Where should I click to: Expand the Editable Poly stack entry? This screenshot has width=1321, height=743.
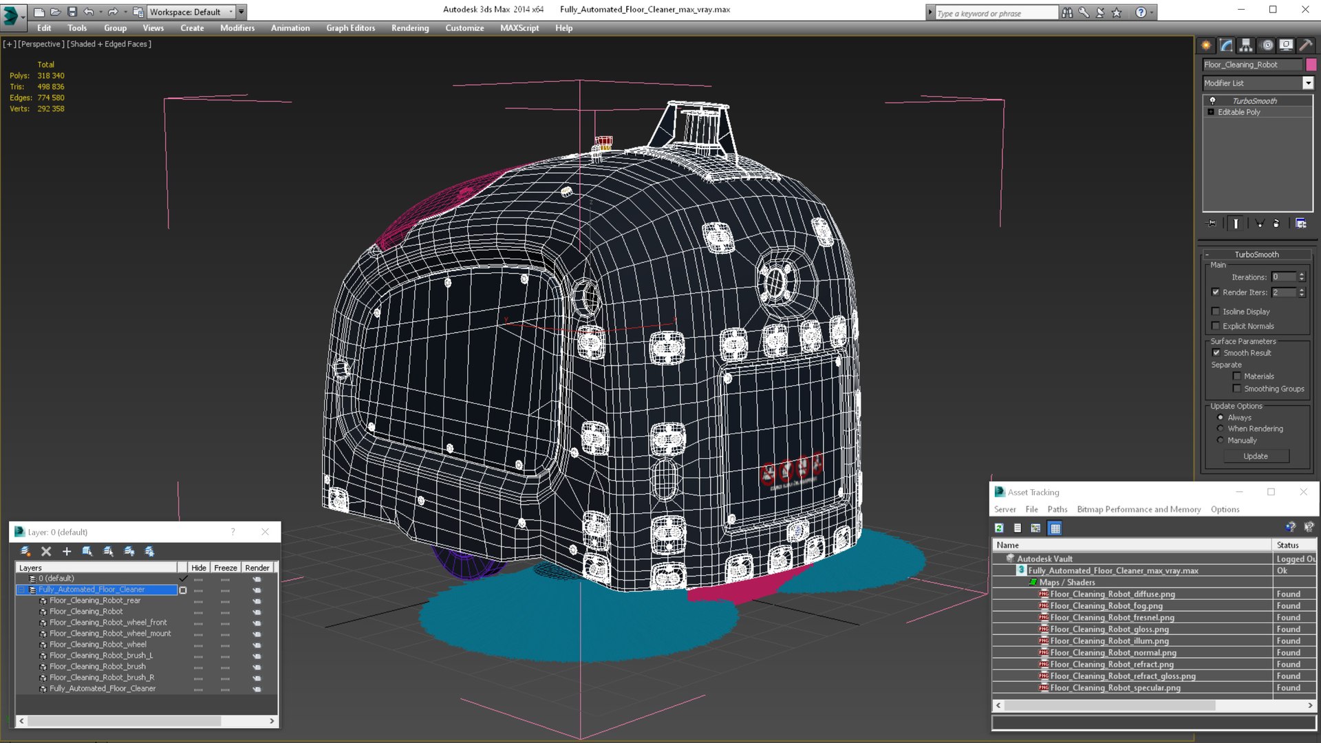point(1210,111)
